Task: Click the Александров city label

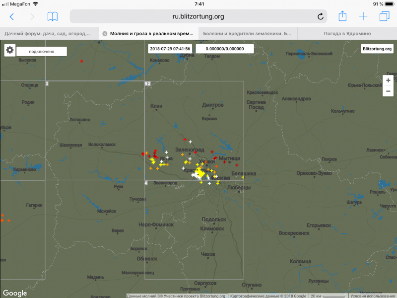Action: tap(296, 99)
